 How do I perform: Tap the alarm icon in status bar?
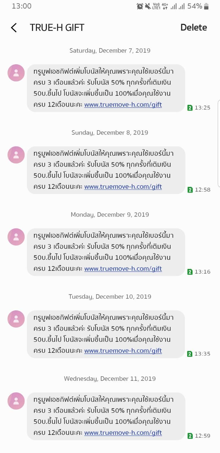tap(140, 6)
